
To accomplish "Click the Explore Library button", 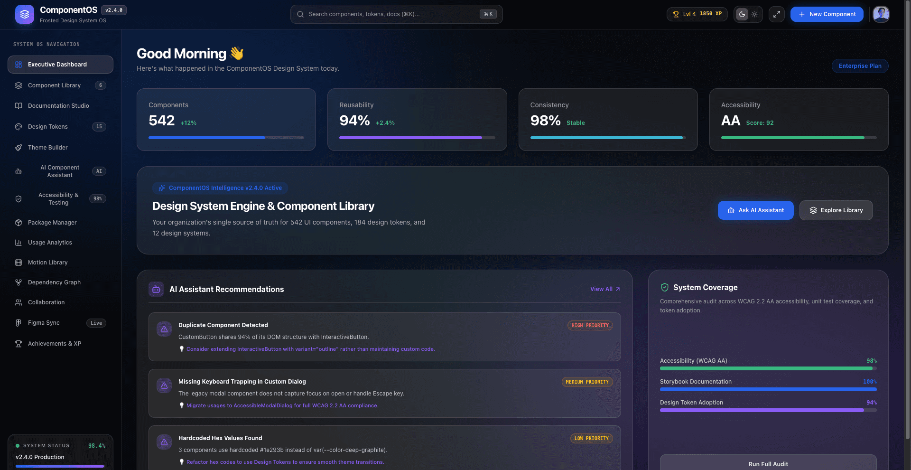I will point(836,210).
